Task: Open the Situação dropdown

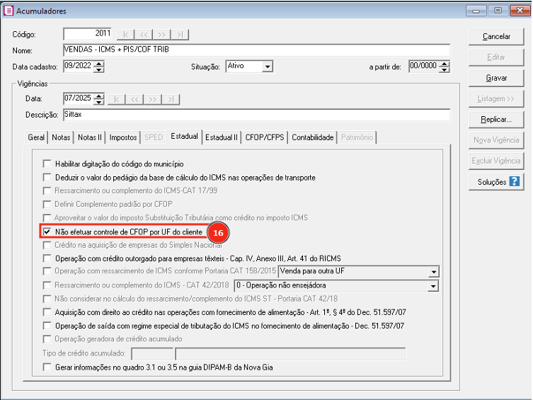Action: tap(267, 67)
